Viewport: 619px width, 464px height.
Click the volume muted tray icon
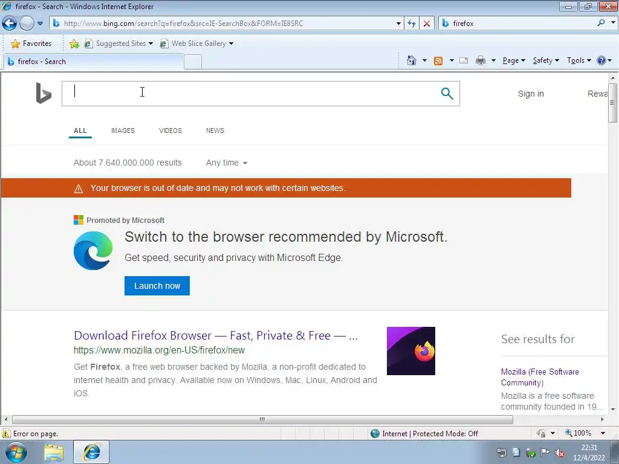[x=559, y=453]
